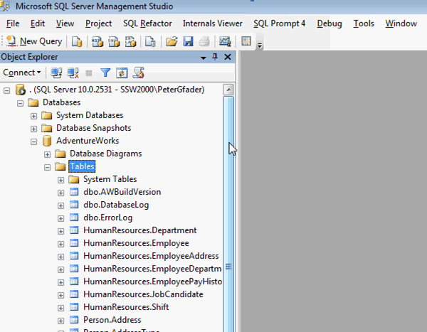Select the Databases folder label
The height and width of the screenshot is (332, 427).
tap(61, 102)
